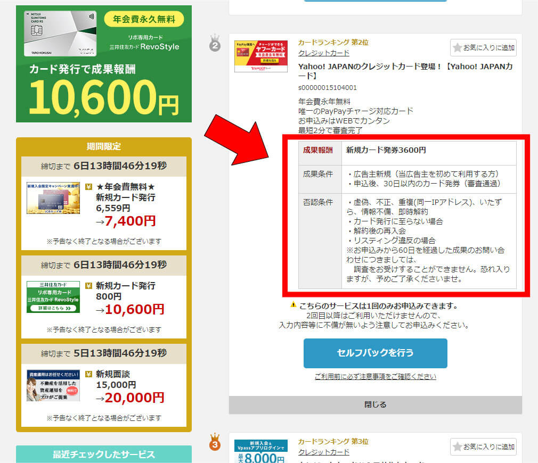Open Yahoo! JAPANのクレジットカード登場 title
The width and height of the screenshot is (538, 463).
pos(405,71)
